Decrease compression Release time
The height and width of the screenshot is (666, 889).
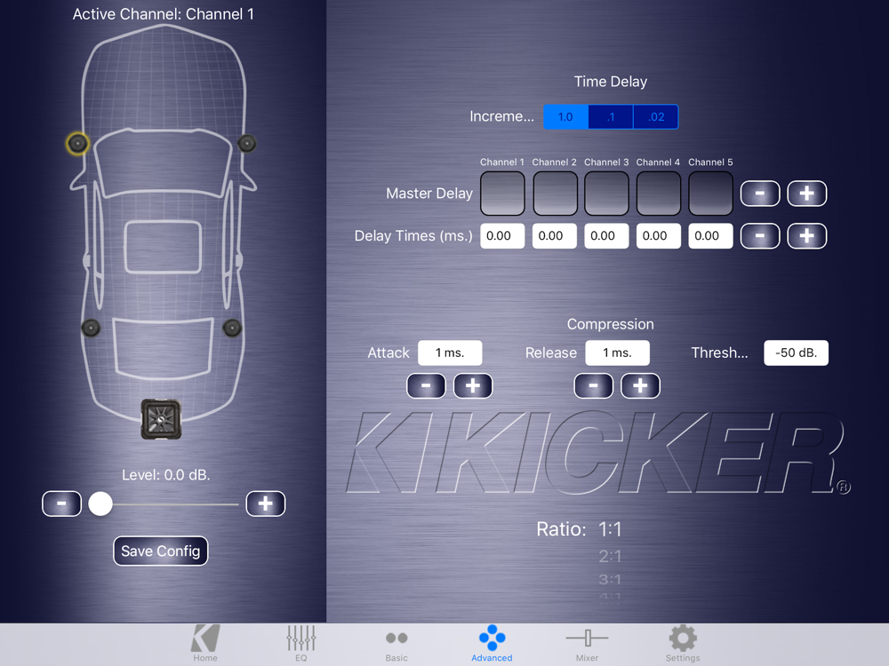[x=594, y=385]
